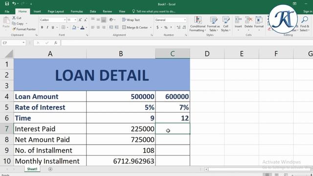Screen dimensions: 313x176
Task: Click Insert cells button
Action: 238,24
